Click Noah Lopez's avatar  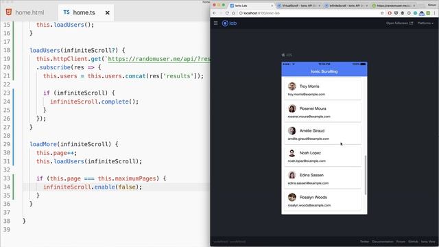coord(292,153)
